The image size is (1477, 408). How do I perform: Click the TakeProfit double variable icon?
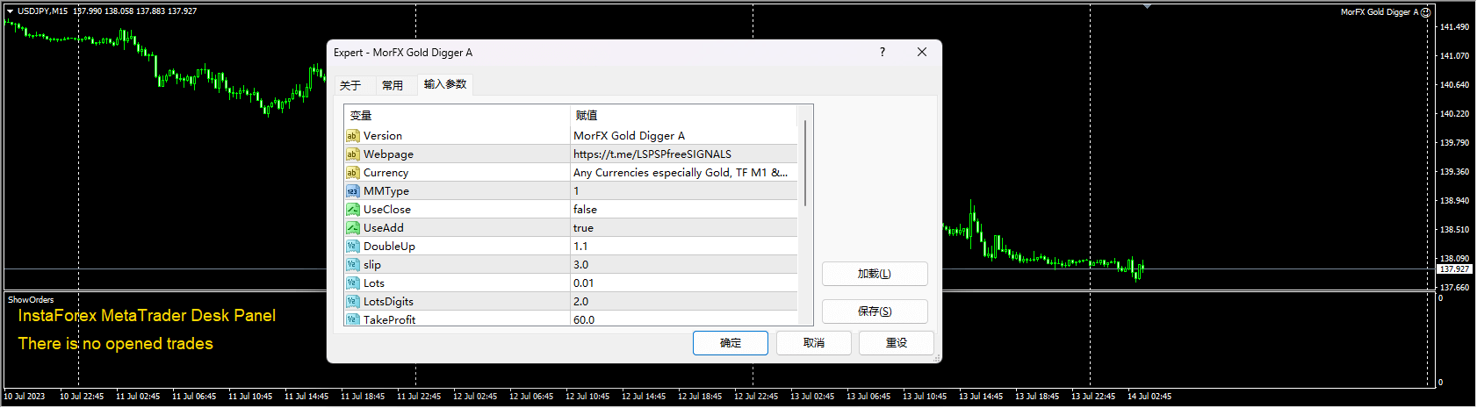click(x=352, y=319)
